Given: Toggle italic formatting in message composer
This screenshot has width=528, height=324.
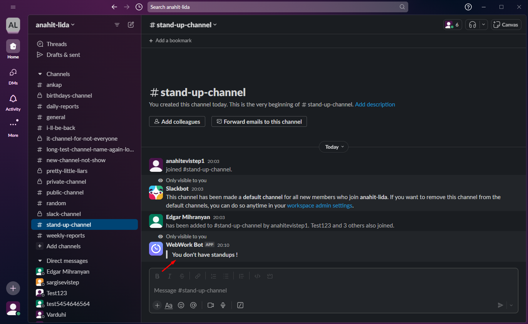Looking at the screenshot, I should 169,276.
